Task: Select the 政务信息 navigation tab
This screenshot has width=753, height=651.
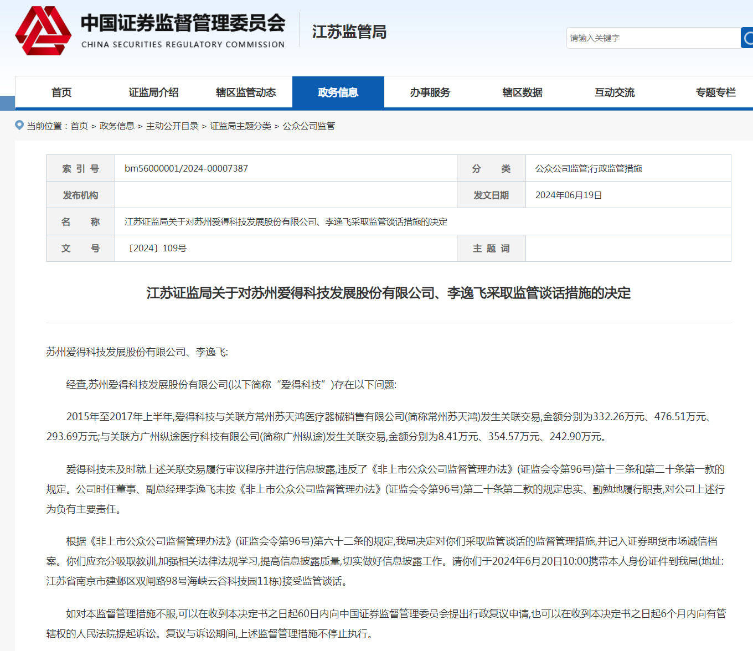Action: tap(338, 92)
